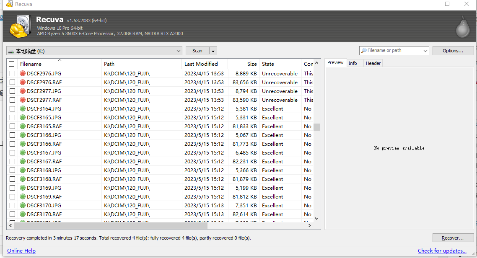Click the magnifier icon in the filename filter
Viewport: 477px width, 258px height.
(363, 50)
